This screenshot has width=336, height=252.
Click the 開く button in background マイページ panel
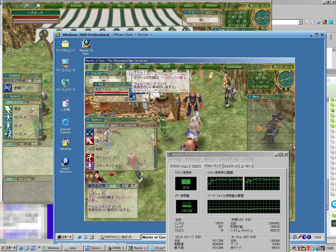coord(202,20)
